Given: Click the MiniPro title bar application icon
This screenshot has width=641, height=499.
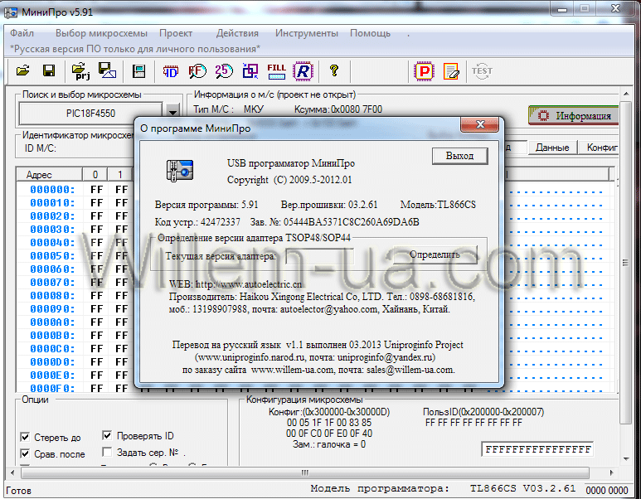Looking at the screenshot, I should pos(10,12).
